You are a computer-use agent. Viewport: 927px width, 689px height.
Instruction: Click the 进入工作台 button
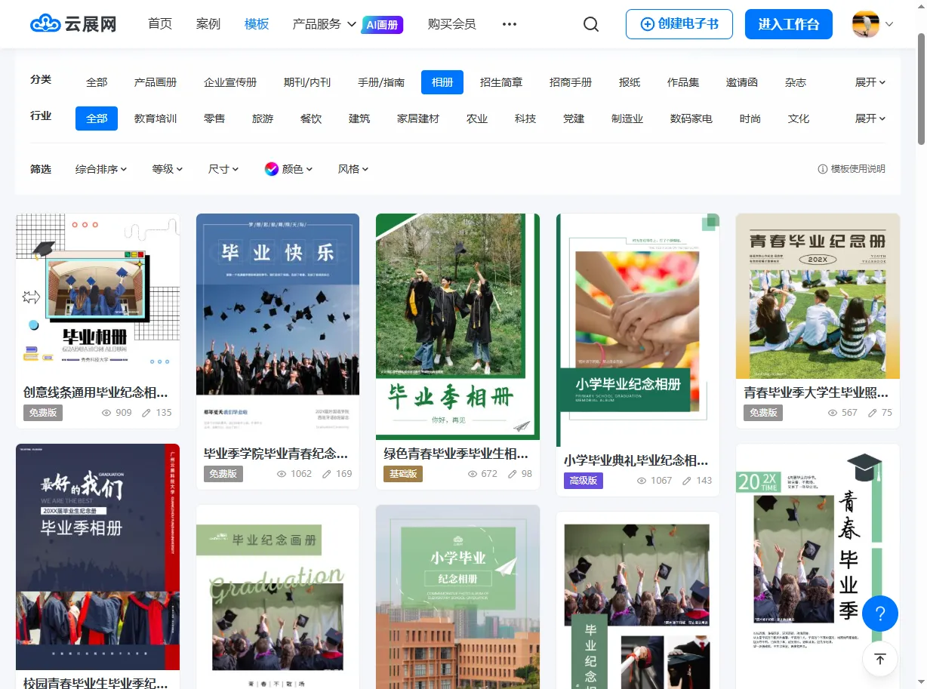coord(788,23)
